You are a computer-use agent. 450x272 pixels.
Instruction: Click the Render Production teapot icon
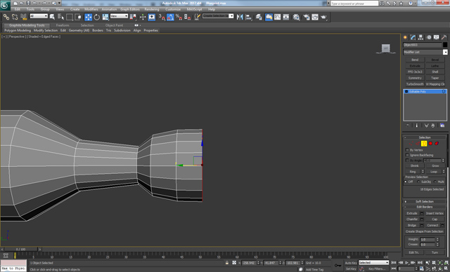coord(323,17)
